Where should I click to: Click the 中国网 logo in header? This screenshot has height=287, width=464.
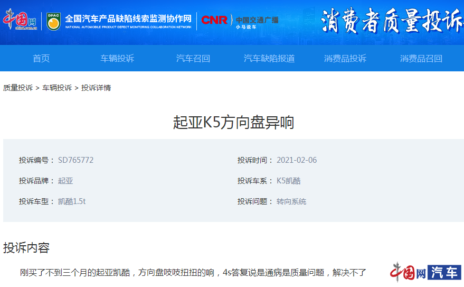[x=20, y=21]
